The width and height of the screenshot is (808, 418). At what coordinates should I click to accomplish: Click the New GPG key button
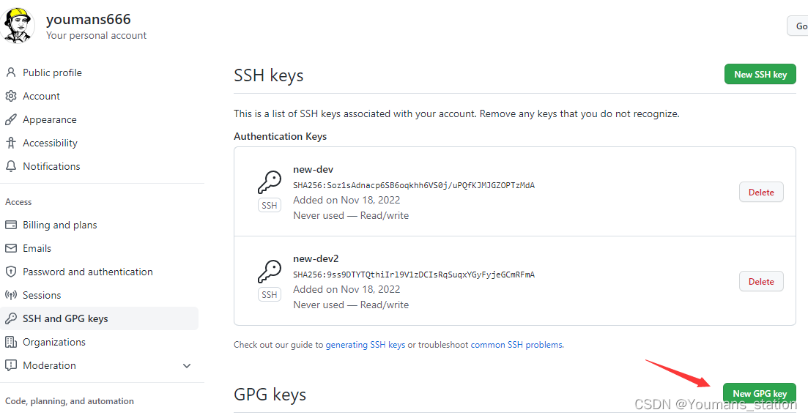point(760,393)
